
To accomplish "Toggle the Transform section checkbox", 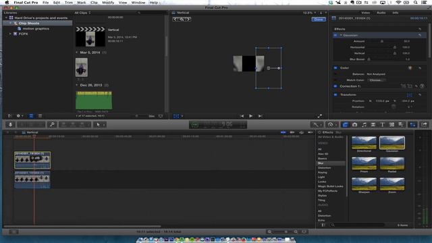I will 335,94.
